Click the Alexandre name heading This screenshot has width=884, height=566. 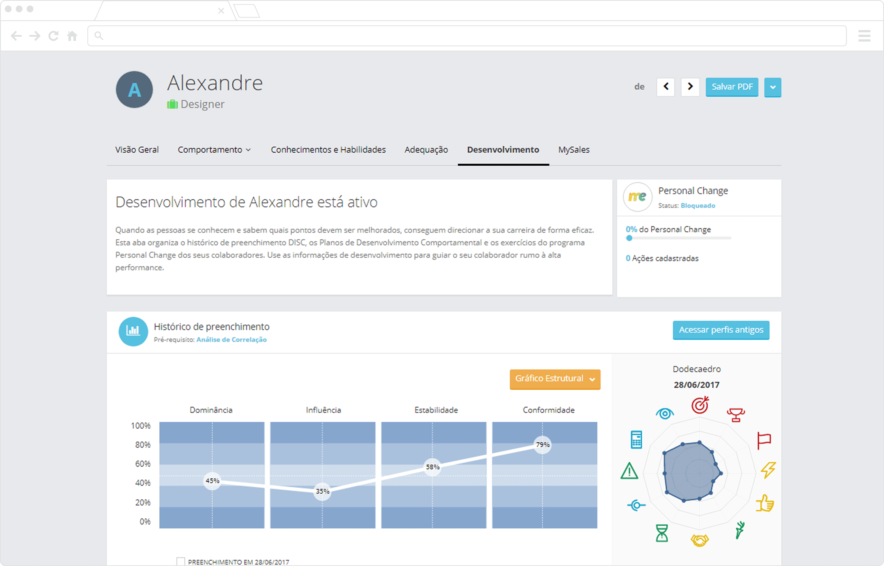215,83
